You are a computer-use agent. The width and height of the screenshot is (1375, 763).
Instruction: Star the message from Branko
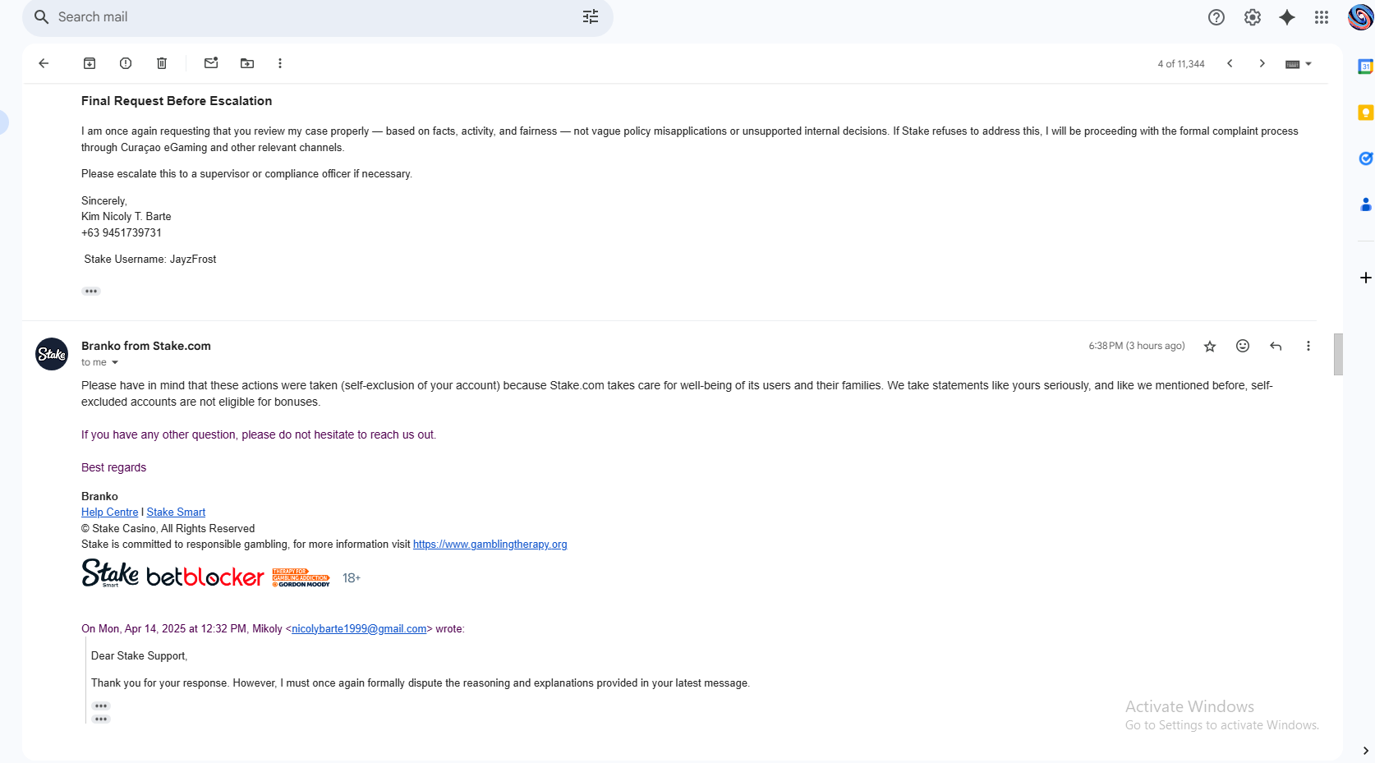click(1210, 347)
